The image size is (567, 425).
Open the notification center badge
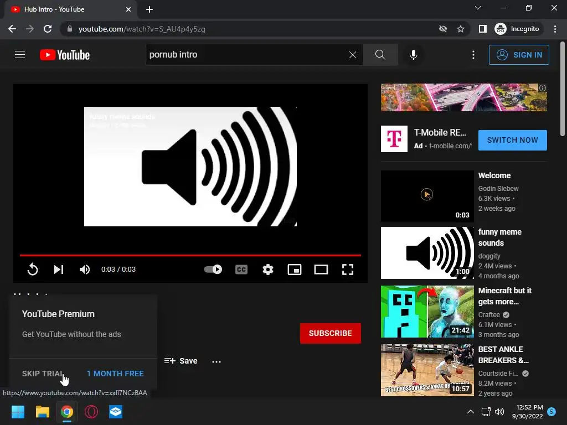tap(551, 412)
